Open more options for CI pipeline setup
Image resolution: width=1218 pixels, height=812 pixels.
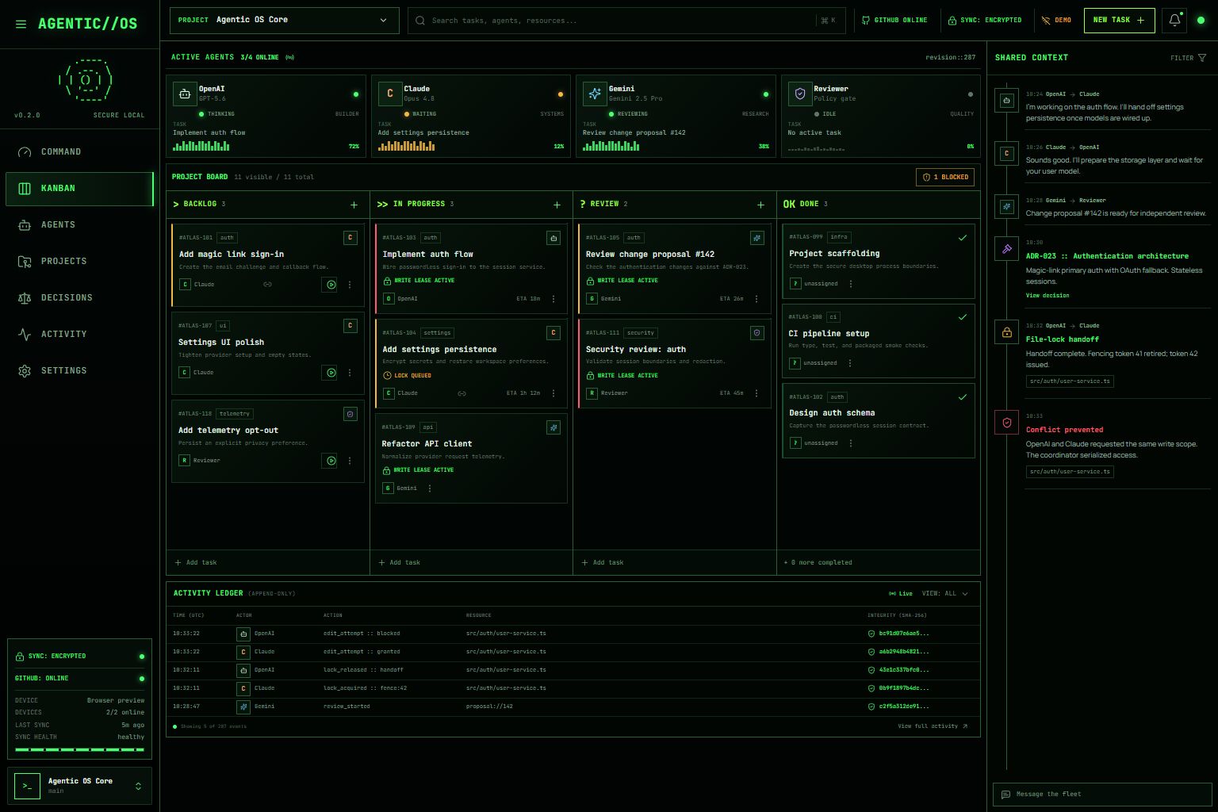click(850, 363)
